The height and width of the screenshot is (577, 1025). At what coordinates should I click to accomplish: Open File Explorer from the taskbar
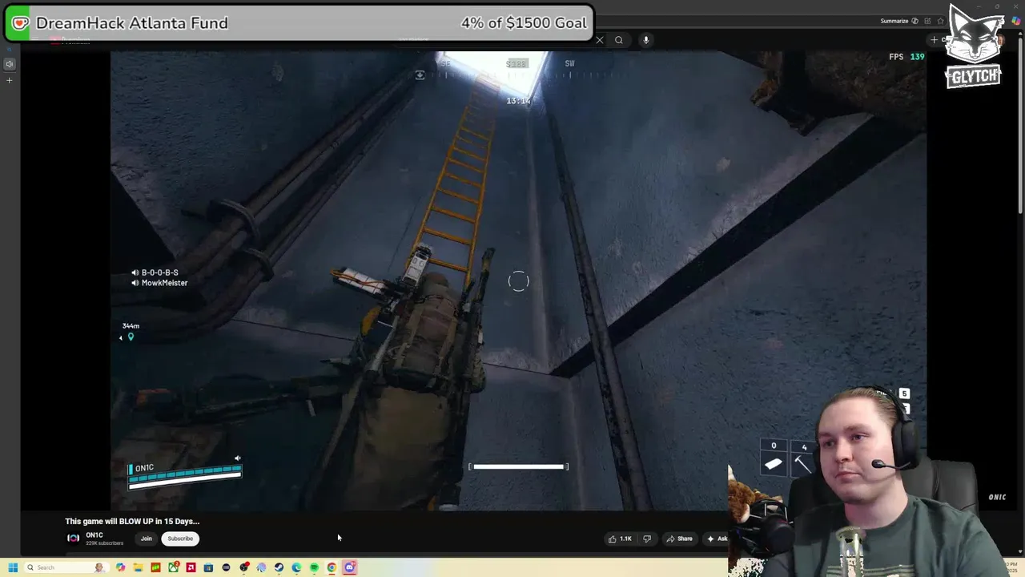point(138,567)
